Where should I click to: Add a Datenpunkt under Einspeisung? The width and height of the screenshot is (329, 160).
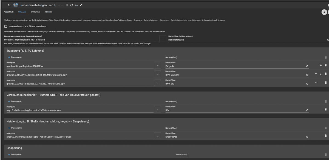point(14,154)
